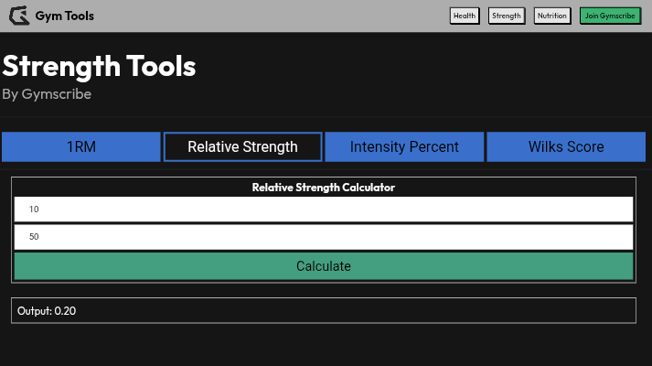Click the Gymscribe logo icon
Viewport: 652px width, 366px height.
point(18,16)
